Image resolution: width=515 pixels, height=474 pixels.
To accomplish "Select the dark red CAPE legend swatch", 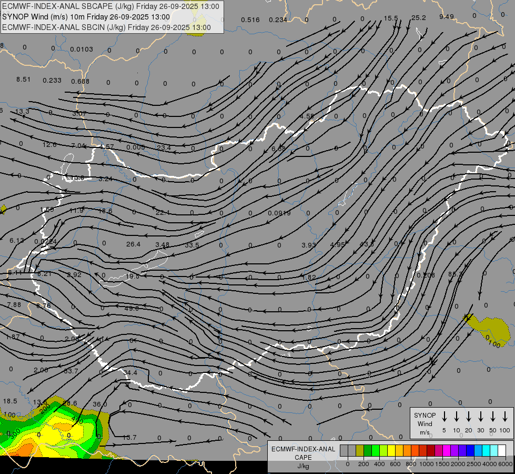I will [431, 451].
